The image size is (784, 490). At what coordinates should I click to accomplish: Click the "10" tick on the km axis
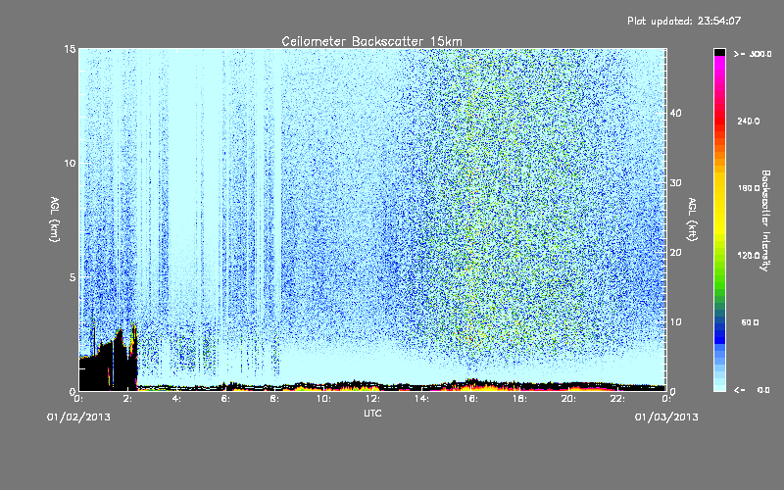pos(70,164)
